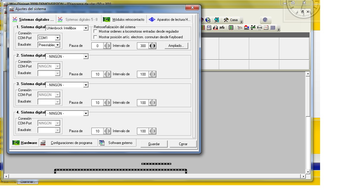Viewport: 343px width, 192px height.
Task: Enable Mostrar ordenes a locomotoras checkbox
Action: [x=95, y=31]
